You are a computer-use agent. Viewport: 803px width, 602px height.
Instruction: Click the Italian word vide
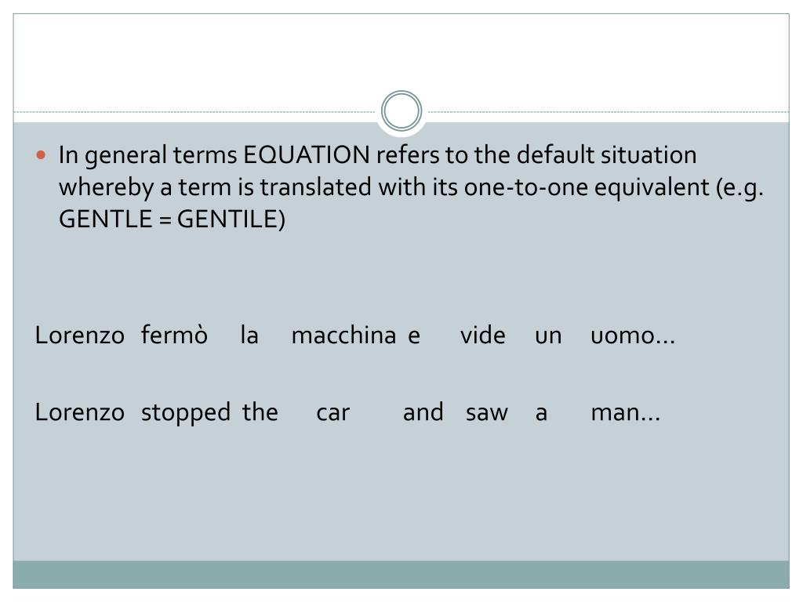pyautogui.click(x=482, y=335)
